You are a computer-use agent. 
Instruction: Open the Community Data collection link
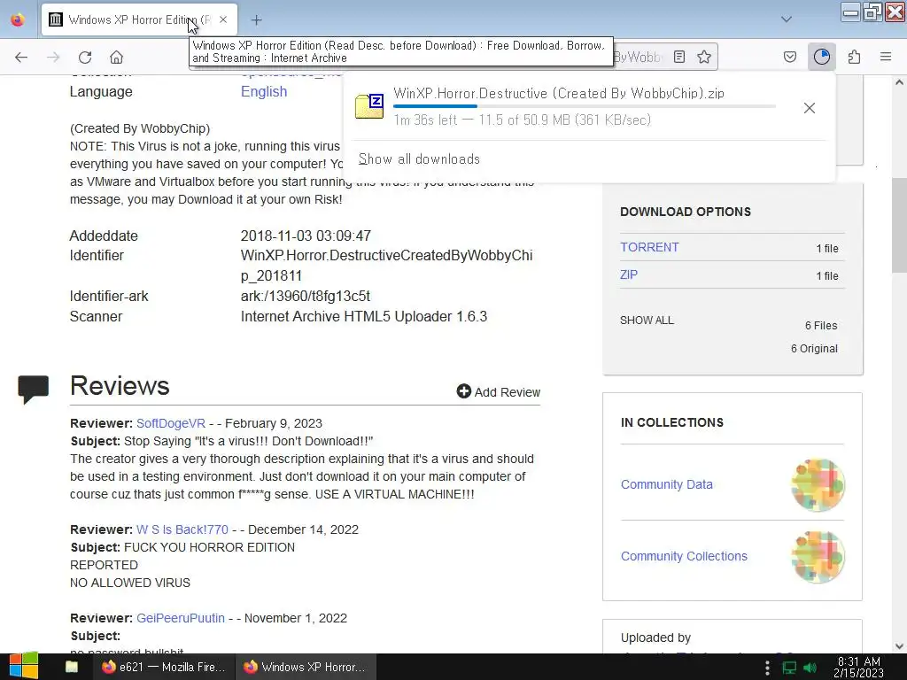click(666, 484)
